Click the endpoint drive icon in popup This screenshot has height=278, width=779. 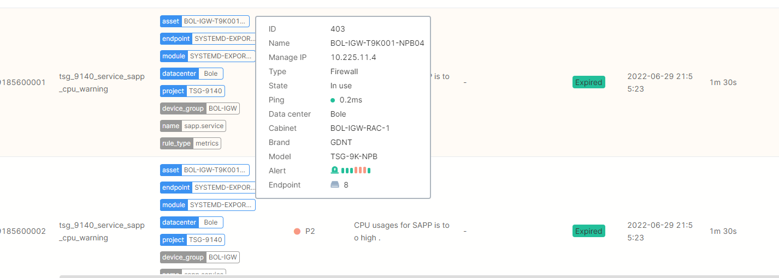[x=335, y=185]
